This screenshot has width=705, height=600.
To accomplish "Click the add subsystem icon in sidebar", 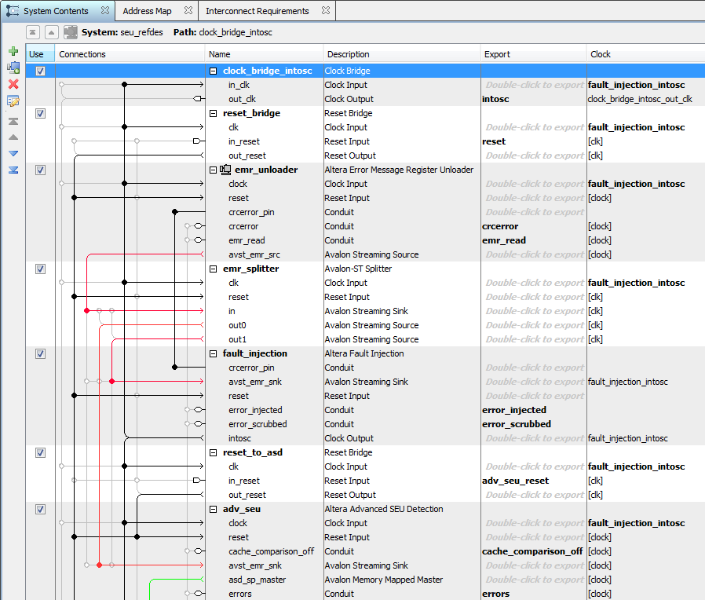I will click(x=13, y=68).
